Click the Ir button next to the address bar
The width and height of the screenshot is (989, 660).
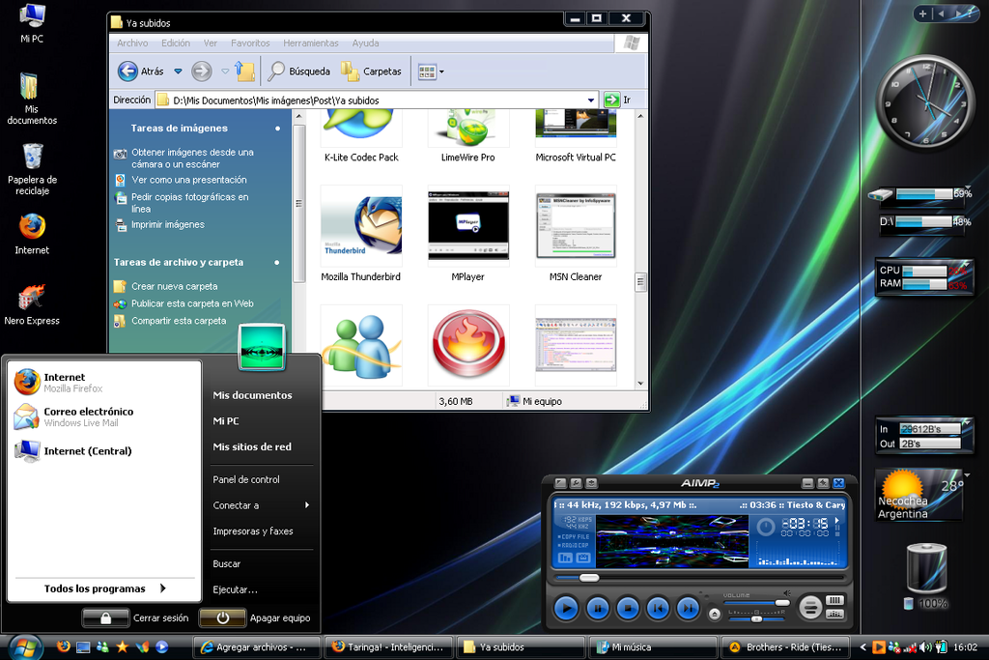[617, 100]
